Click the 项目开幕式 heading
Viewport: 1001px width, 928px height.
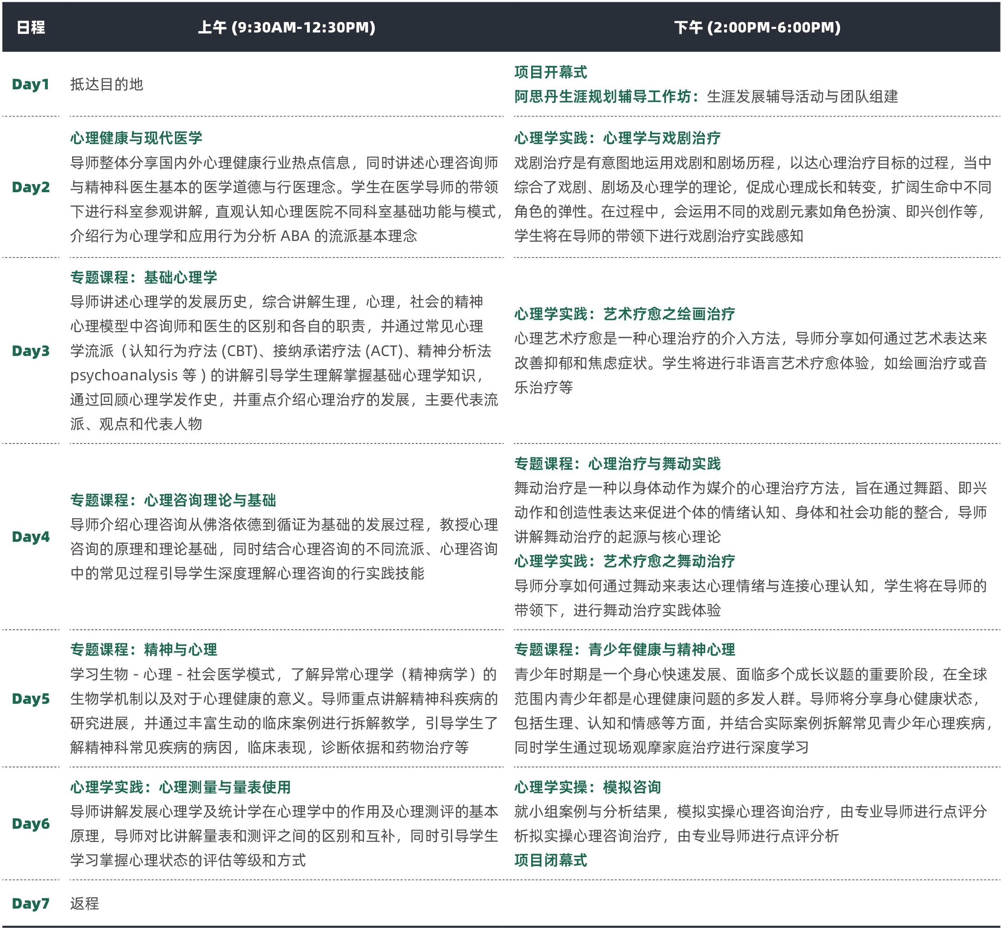550,72
